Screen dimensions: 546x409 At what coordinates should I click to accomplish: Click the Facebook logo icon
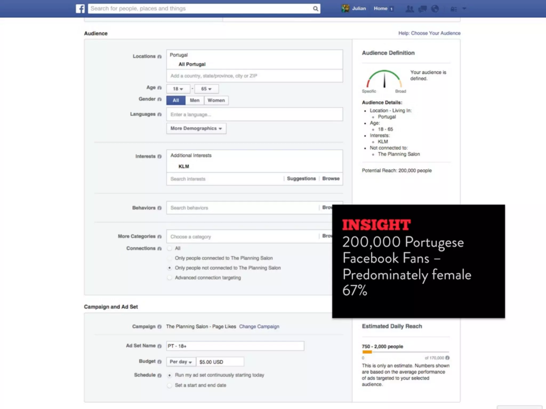[x=80, y=9]
